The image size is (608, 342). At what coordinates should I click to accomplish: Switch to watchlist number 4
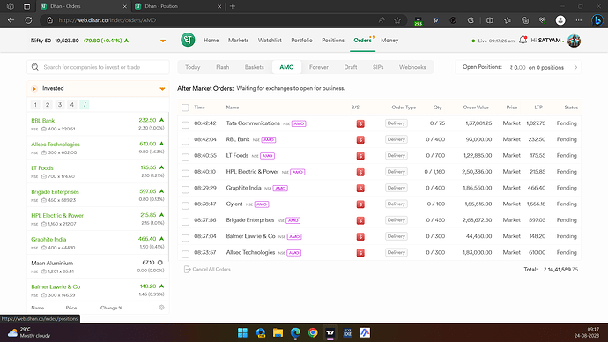click(71, 105)
